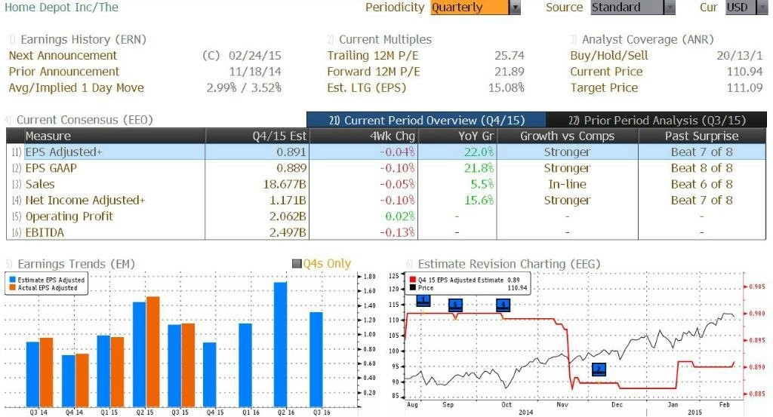Click Buy/Hold/Sell value 20/13/1
Viewport: 773px width, 417px height.
point(740,55)
